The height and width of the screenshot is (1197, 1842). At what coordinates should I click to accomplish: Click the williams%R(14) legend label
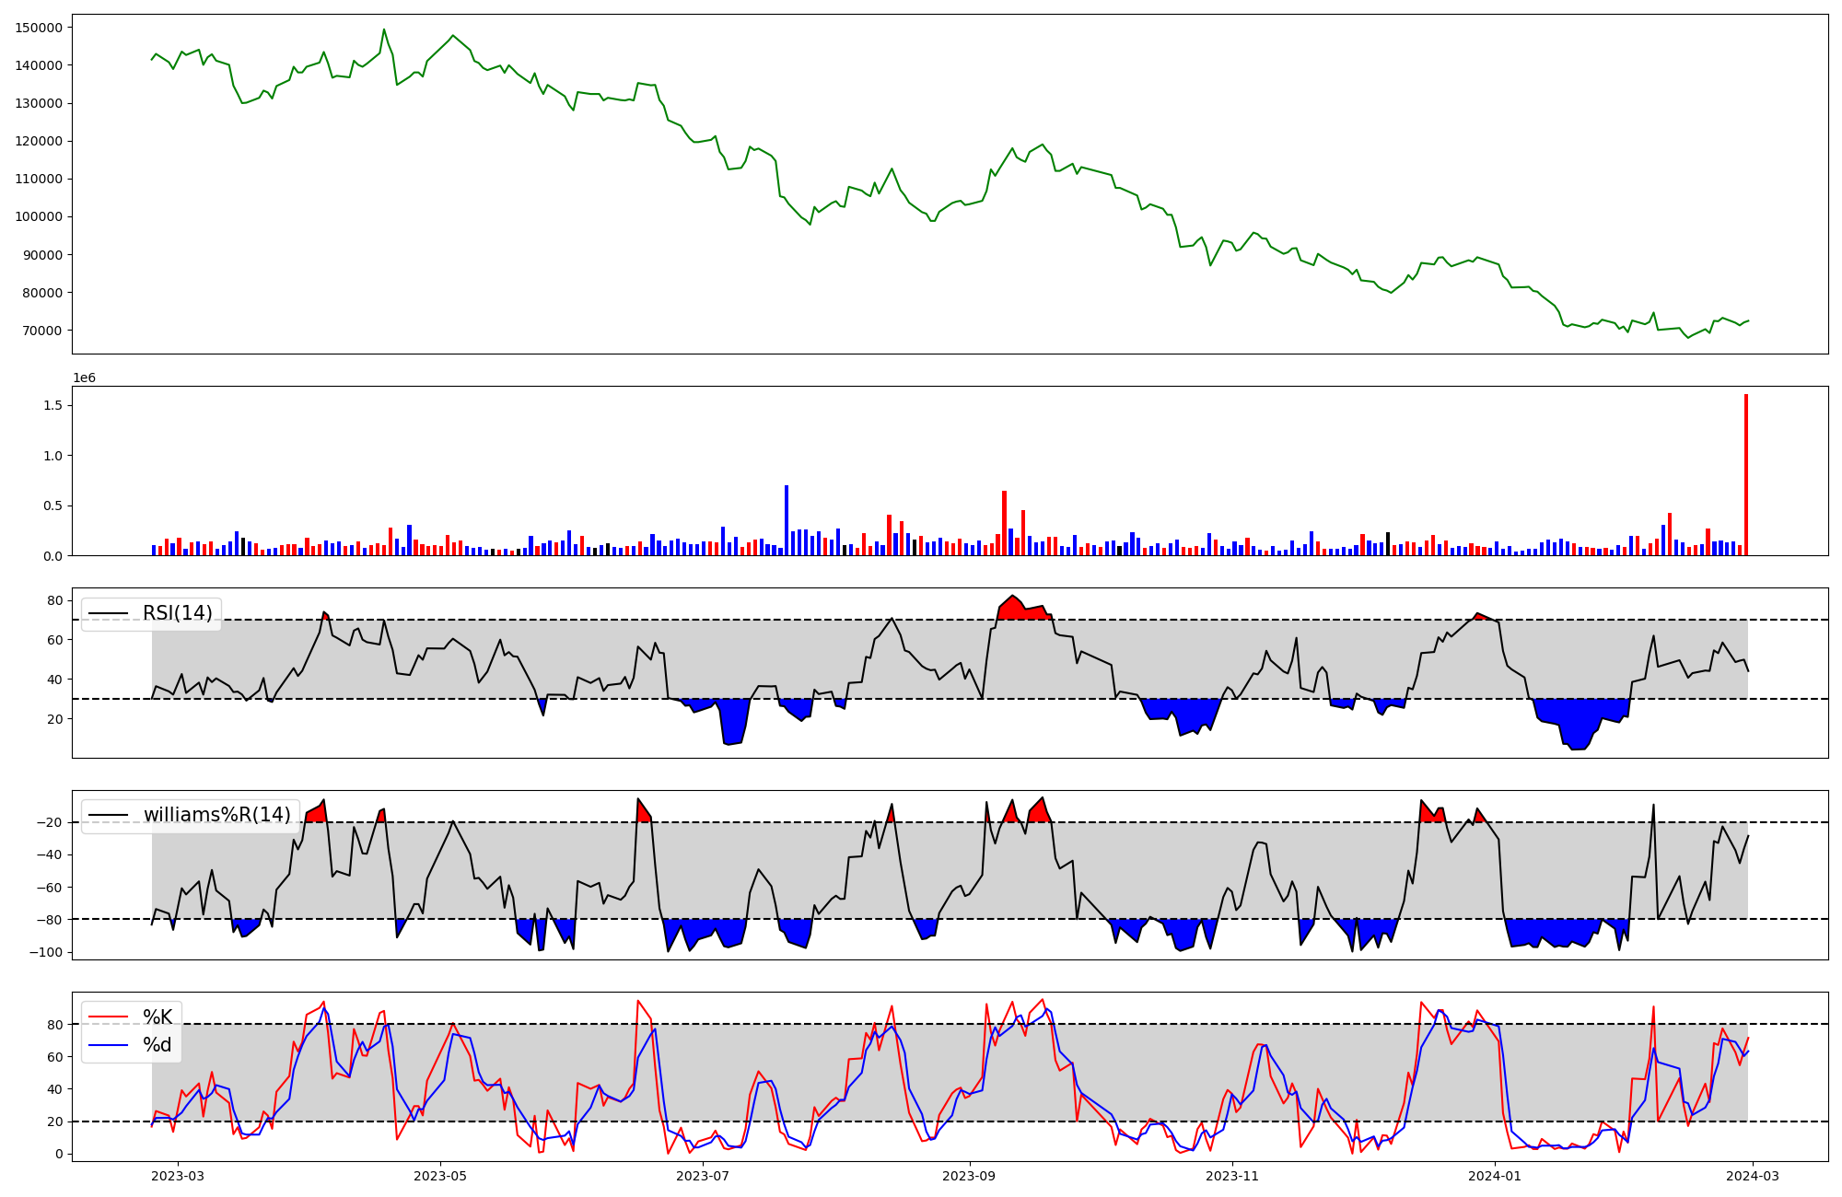pyautogui.click(x=216, y=815)
